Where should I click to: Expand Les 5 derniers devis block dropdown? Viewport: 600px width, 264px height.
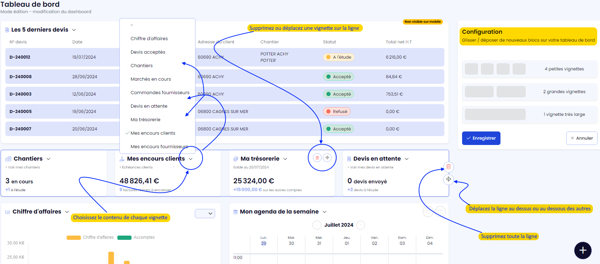(x=74, y=30)
